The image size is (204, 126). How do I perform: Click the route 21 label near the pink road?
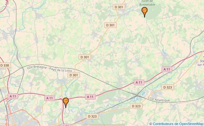[x=7, y=4]
